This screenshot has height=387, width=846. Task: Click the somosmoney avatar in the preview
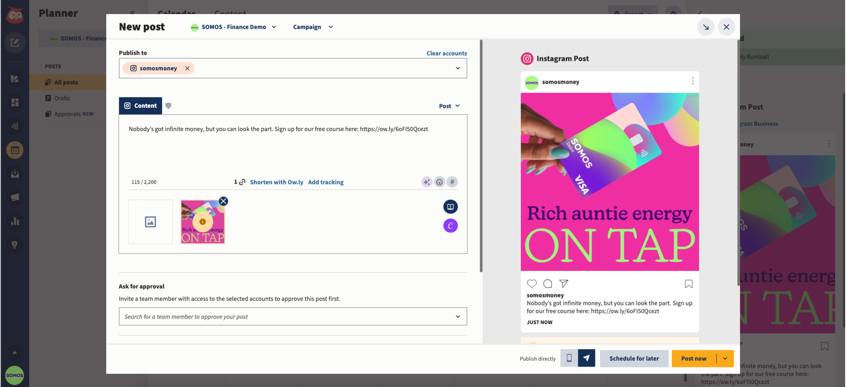(531, 83)
